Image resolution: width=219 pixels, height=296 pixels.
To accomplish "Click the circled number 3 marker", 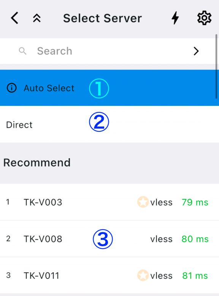I will [103, 239].
